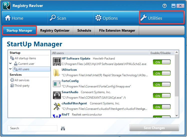The width and height of the screenshot is (187, 137).
Task: Turn off SmartAudio startup switch
Action: coord(162,96)
